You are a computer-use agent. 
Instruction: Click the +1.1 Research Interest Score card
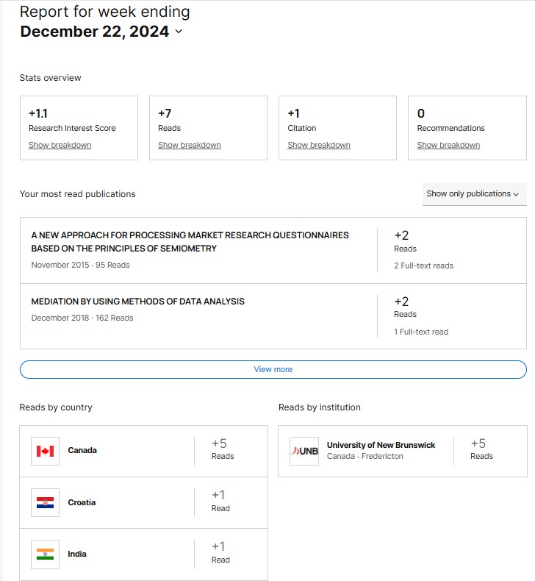[79, 119]
